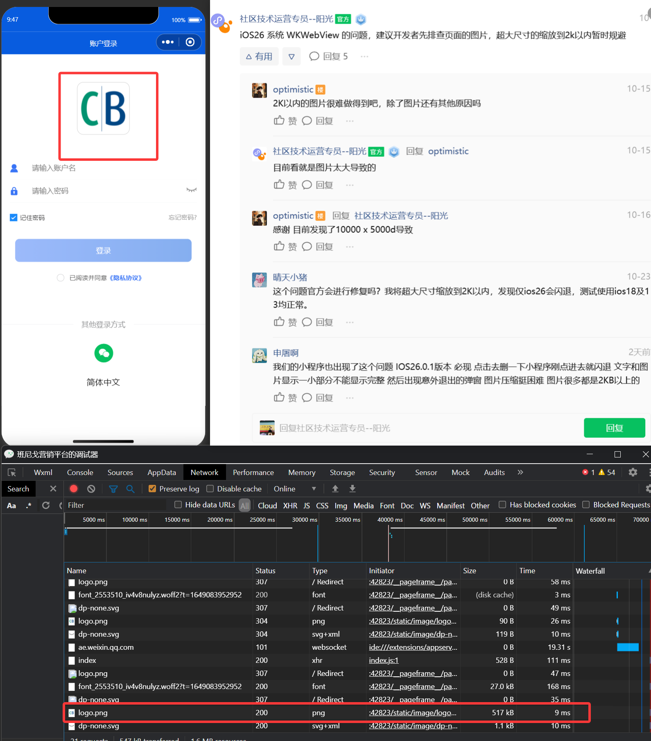Click the CB logo image
The image size is (651, 741).
pos(104,108)
